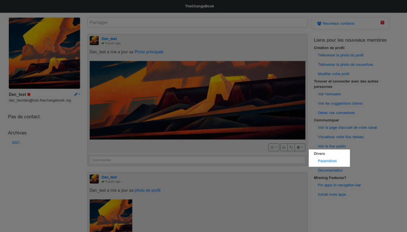Open Nouveaux contacts link
Image resolution: width=407 pixels, height=232 pixels.
pos(338,23)
